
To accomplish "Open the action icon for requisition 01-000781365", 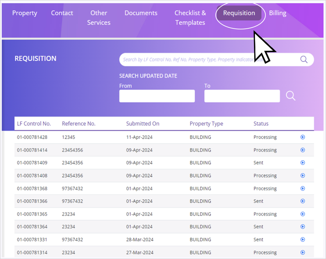I will [303, 214].
